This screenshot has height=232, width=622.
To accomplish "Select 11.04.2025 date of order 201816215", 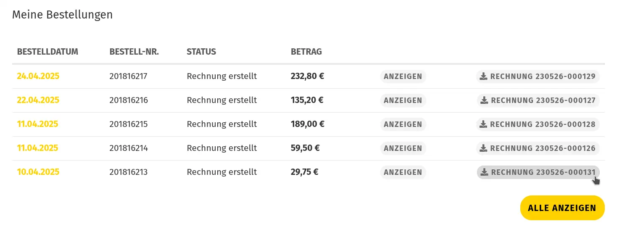I will [x=37, y=124].
